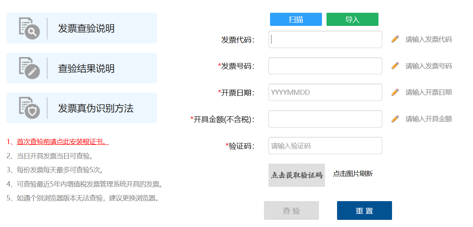473x227 pixels.
Task: Click pencil icon beside 请输入开票日期
Action: [395, 92]
